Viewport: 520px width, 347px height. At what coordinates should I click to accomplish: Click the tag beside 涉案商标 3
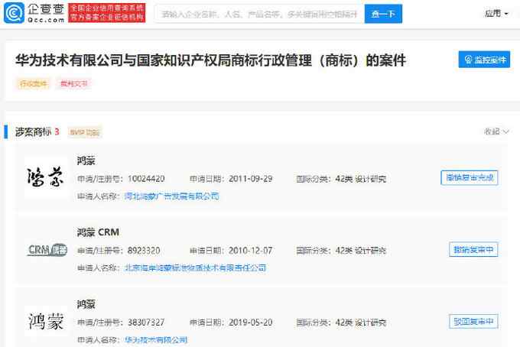click(85, 132)
